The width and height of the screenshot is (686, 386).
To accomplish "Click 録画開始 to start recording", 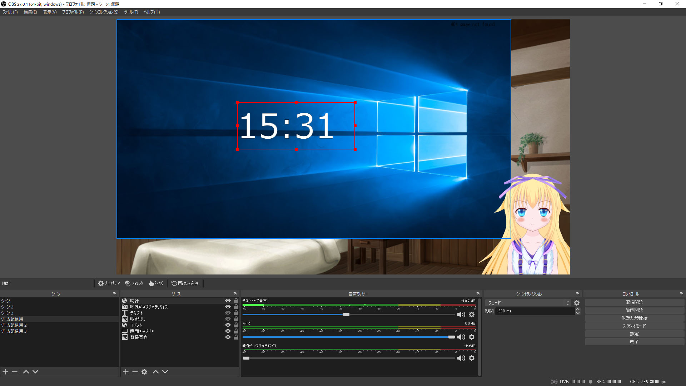I will coord(635,310).
